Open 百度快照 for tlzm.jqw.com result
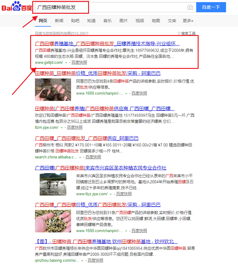 [75, 127]
